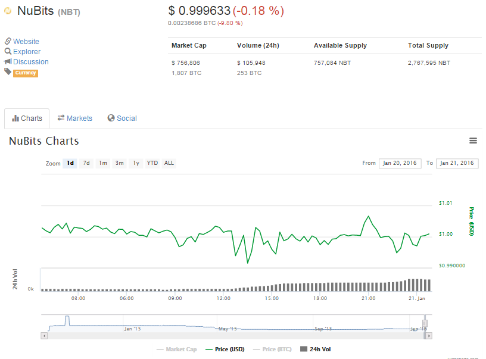
Task: Toggle the 24h Vol series in legend
Action: click(x=316, y=349)
